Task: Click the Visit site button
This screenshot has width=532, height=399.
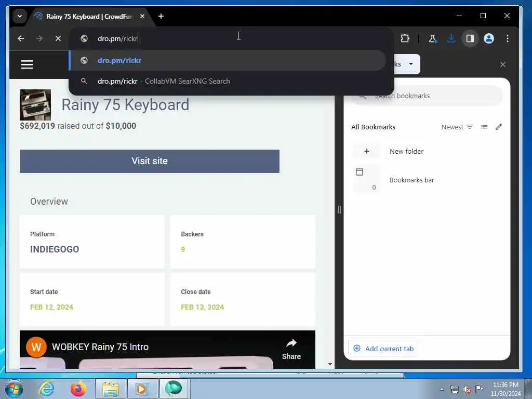Action: [150, 161]
